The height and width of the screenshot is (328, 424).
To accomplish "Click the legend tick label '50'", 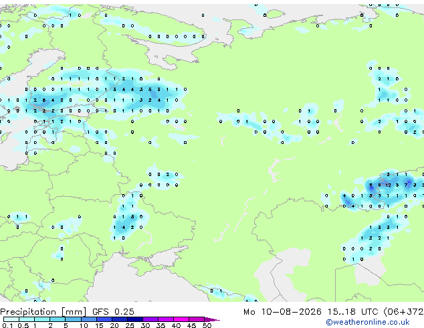I will [x=207, y=325].
